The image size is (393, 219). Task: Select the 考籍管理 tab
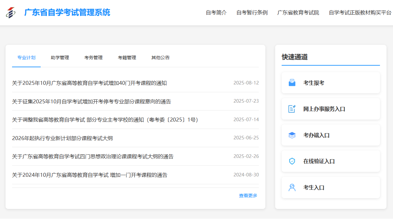tap(127, 58)
